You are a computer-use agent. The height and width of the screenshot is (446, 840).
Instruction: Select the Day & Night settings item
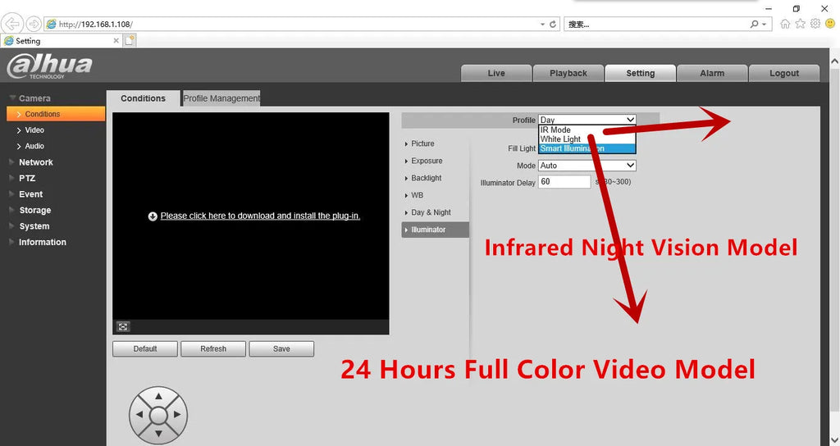(x=431, y=212)
